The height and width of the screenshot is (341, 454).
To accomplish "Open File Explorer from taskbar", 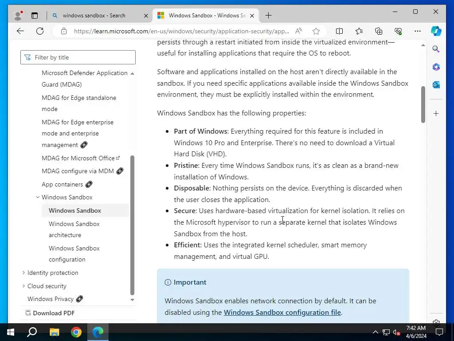I will coord(54,332).
